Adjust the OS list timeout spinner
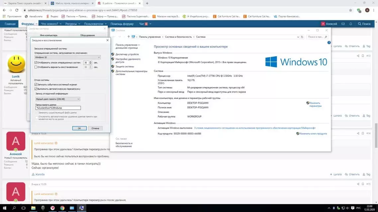The width and height of the screenshot is (378, 212). [x=90, y=63]
